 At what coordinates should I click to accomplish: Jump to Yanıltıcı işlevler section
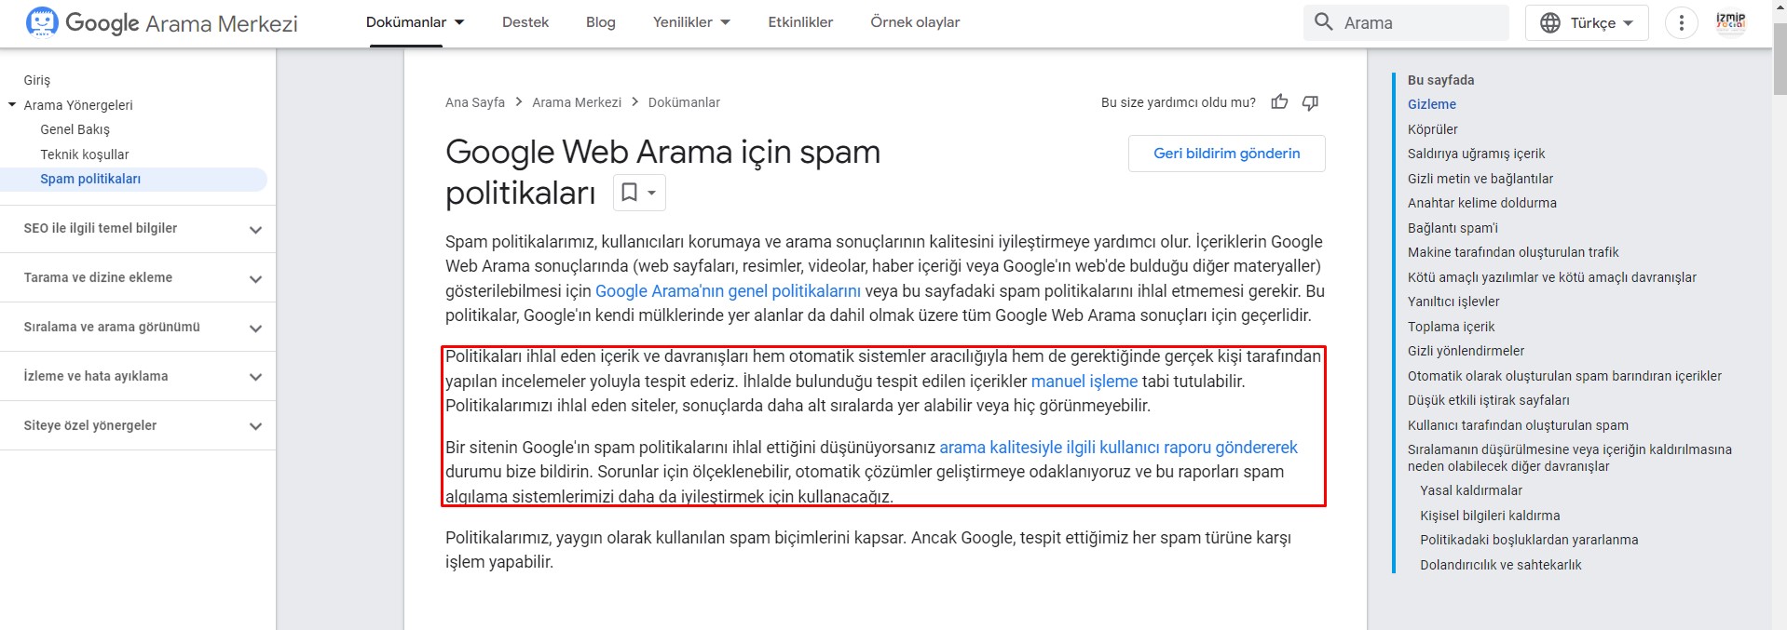coord(1453,302)
